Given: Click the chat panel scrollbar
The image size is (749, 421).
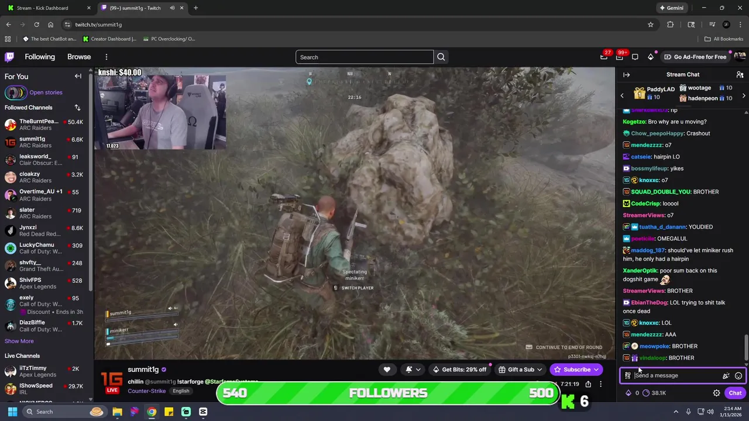Looking at the screenshot, I should pyautogui.click(x=746, y=348).
